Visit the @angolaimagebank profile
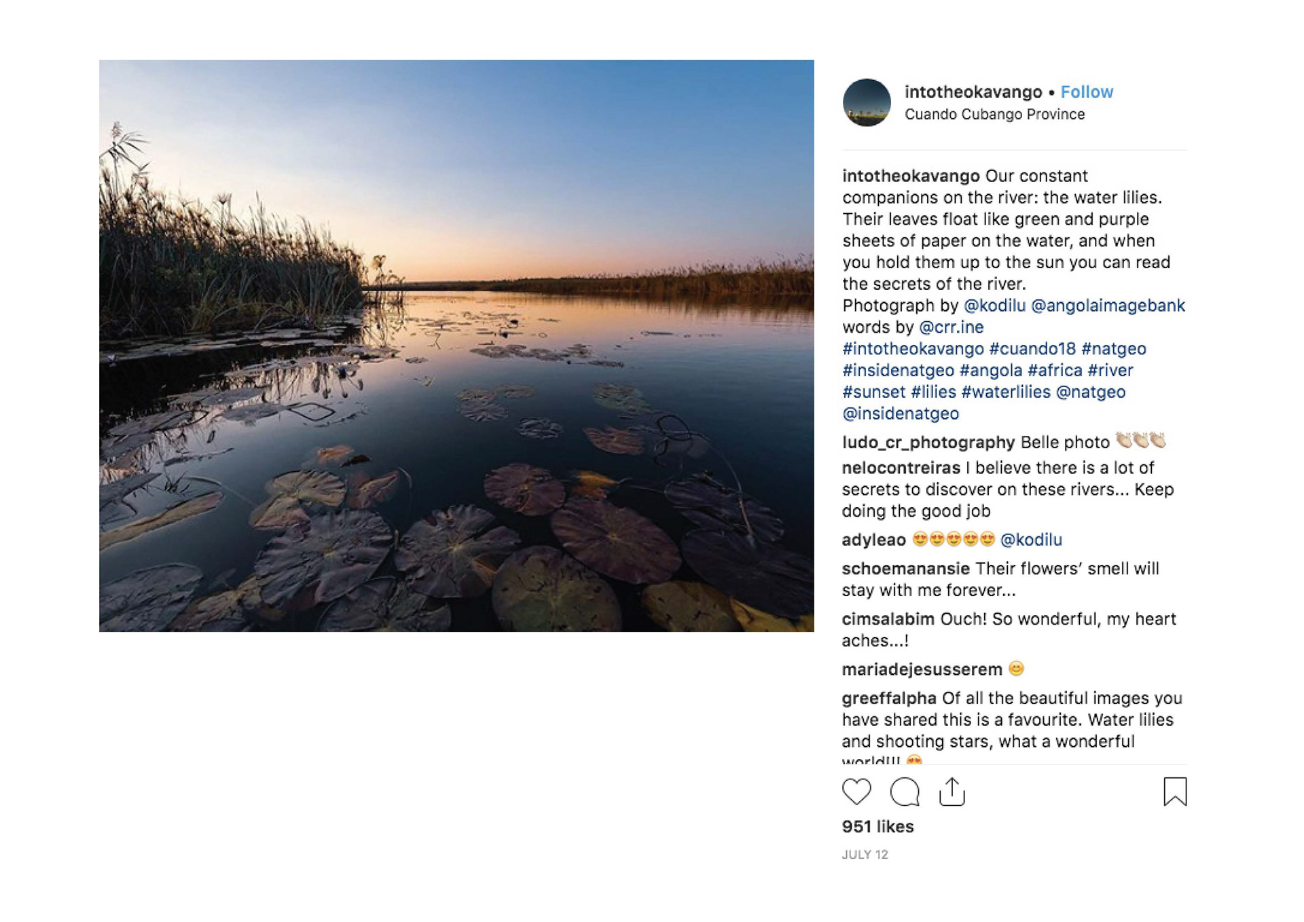Image resolution: width=1304 pixels, height=922 pixels. tap(1108, 306)
